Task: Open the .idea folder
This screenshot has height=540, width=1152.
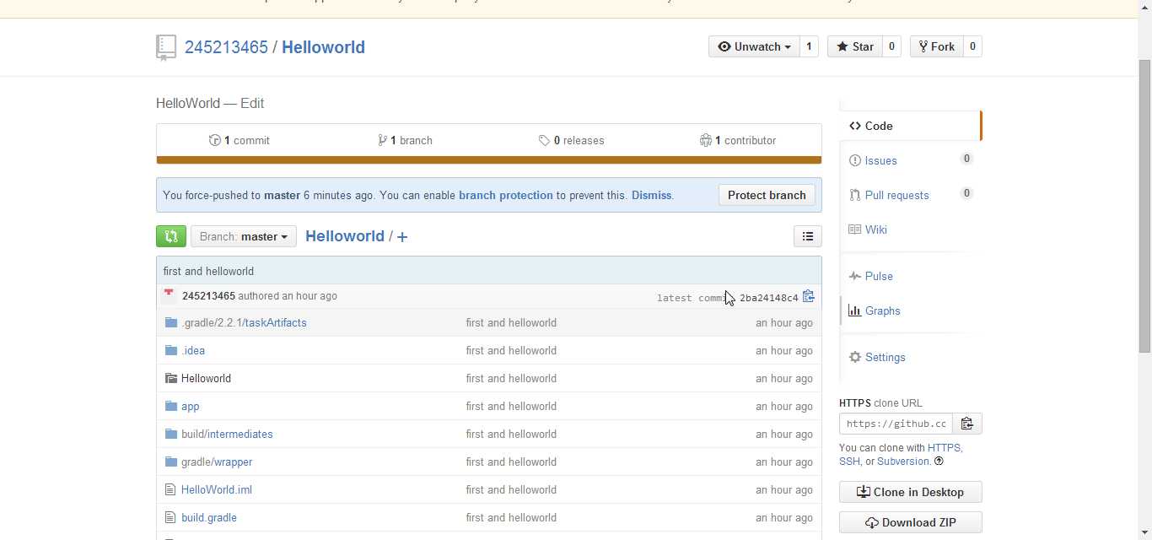Action: 193,350
